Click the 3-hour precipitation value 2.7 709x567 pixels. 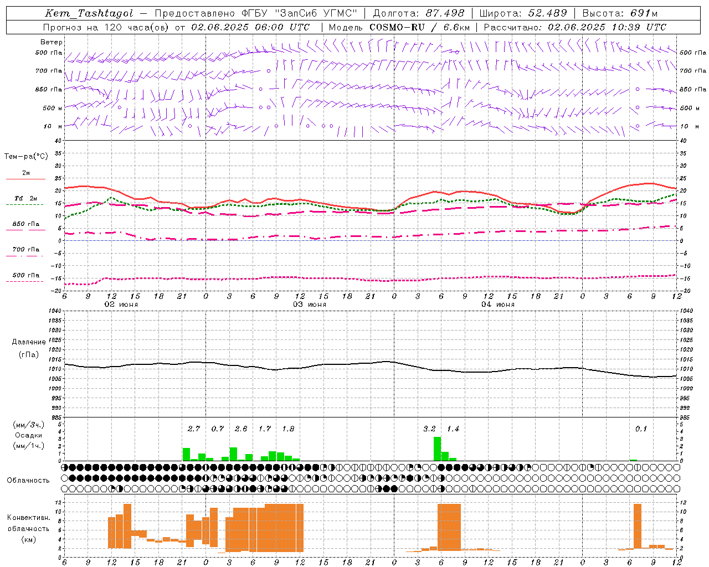[x=194, y=429]
